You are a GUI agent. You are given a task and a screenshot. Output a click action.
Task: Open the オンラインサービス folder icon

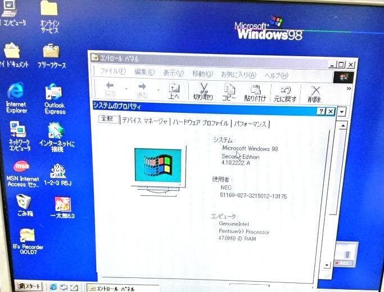(x=49, y=16)
